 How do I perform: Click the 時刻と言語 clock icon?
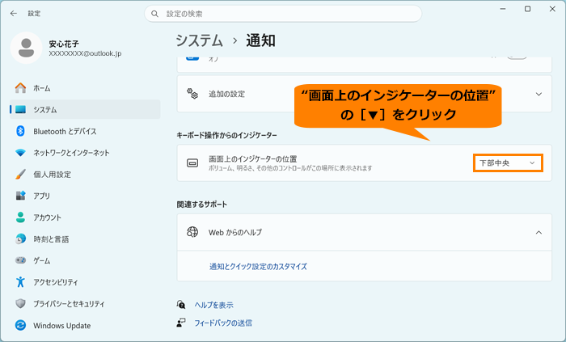(x=20, y=239)
